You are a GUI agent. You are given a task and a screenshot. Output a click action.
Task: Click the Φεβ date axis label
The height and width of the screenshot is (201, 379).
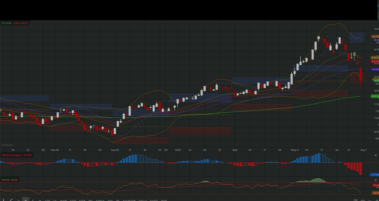pos(235,150)
